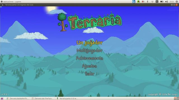Open the keyboard layout Es indicator
This screenshot has height=100, width=179.
click(157, 2)
